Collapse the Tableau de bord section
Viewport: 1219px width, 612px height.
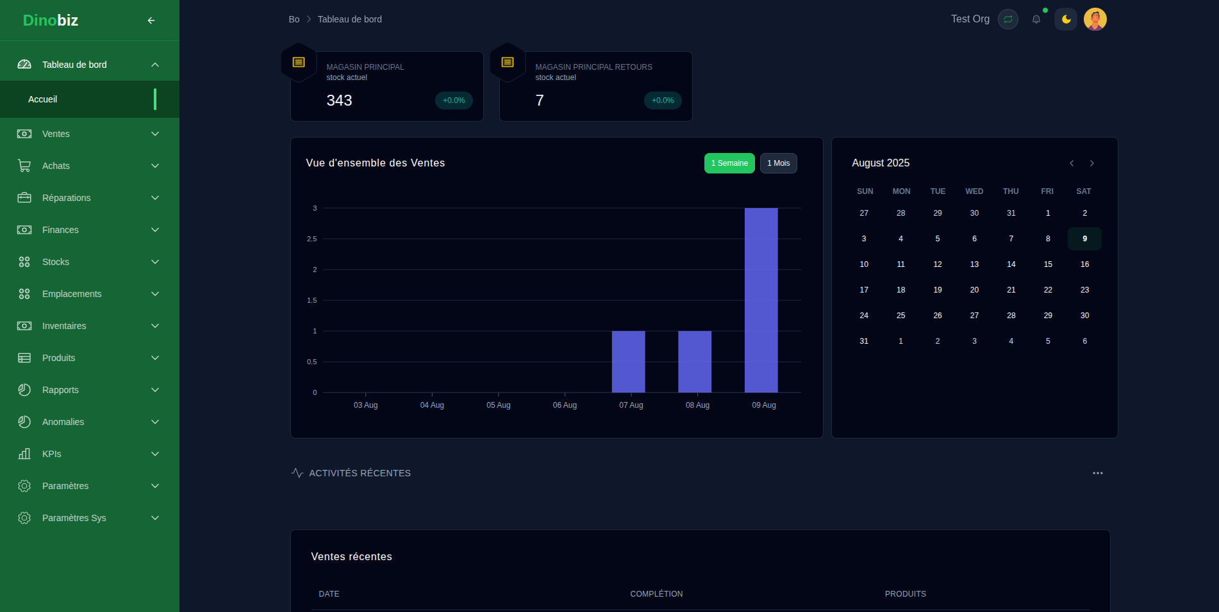(154, 64)
